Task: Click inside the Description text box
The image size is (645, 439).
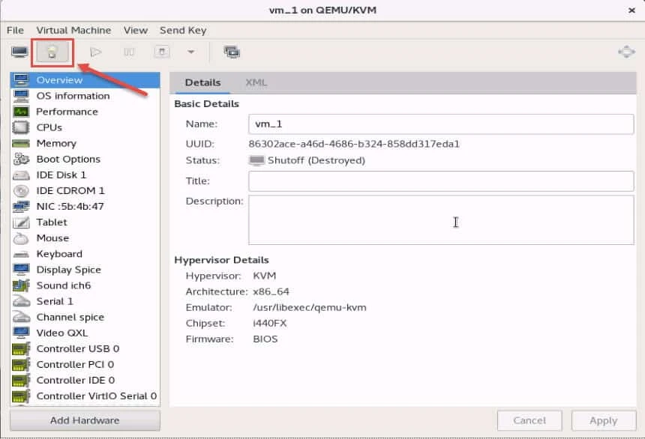Action: click(x=441, y=221)
